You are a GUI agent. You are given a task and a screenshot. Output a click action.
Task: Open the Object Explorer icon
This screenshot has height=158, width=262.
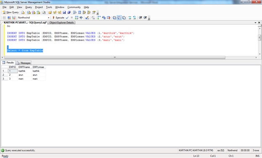tap(84, 12)
